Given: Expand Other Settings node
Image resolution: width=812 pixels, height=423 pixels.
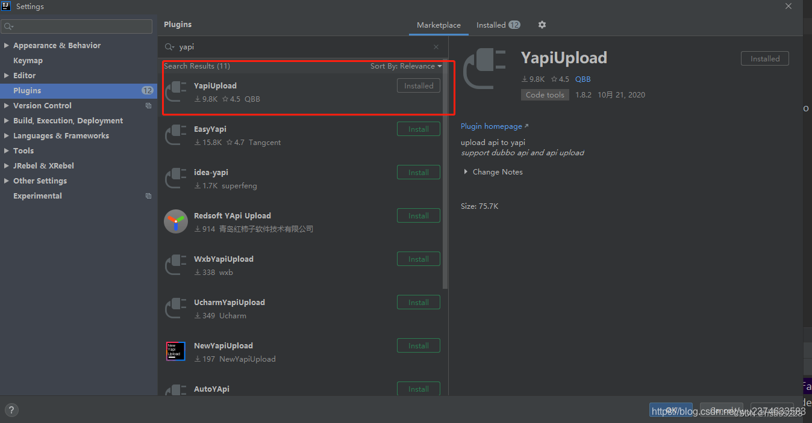Looking at the screenshot, I should click(7, 181).
